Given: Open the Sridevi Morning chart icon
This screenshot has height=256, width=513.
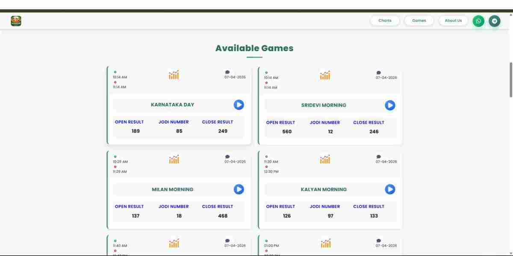Looking at the screenshot, I should (325, 76).
